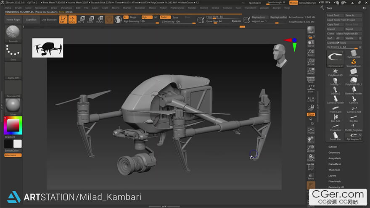Toggle the Qxyz rotation mode button

click(311, 114)
